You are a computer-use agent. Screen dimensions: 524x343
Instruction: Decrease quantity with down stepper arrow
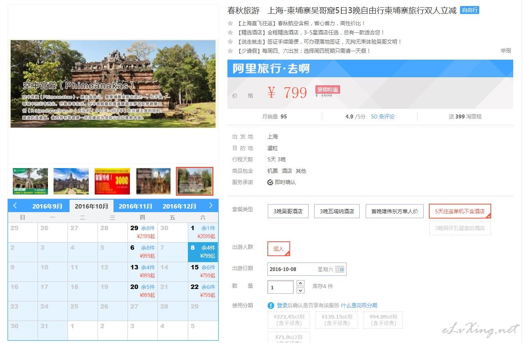(301, 290)
